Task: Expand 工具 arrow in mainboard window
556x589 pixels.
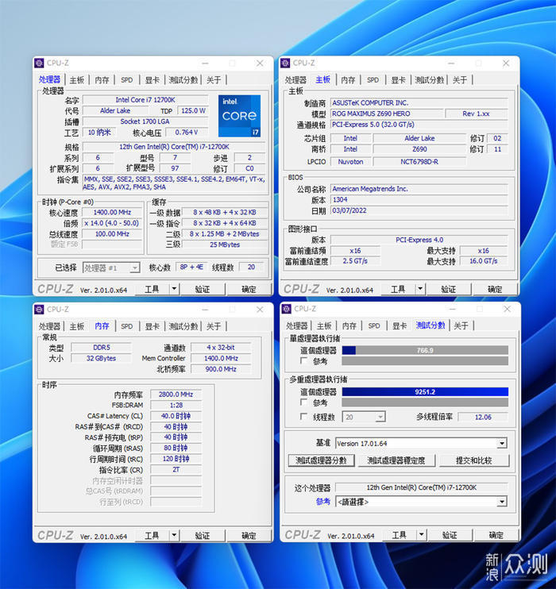Action: (420, 289)
